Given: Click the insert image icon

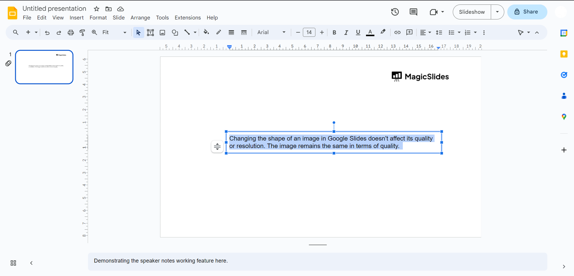Looking at the screenshot, I should pos(162,33).
